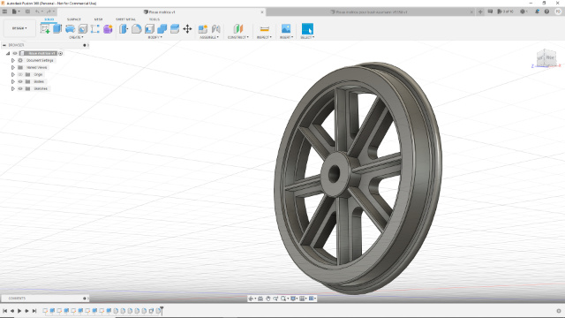The width and height of the screenshot is (565, 318).
Task: Expand the Sketches node
Action: coord(13,88)
